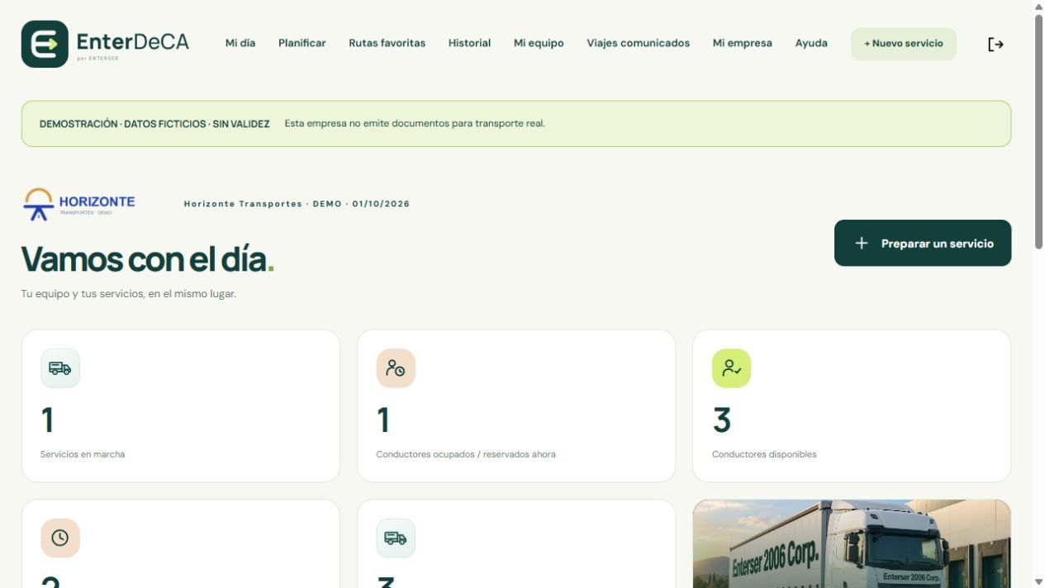Click the Horizonte Transportes logo
The image size is (1045, 588).
click(x=78, y=204)
